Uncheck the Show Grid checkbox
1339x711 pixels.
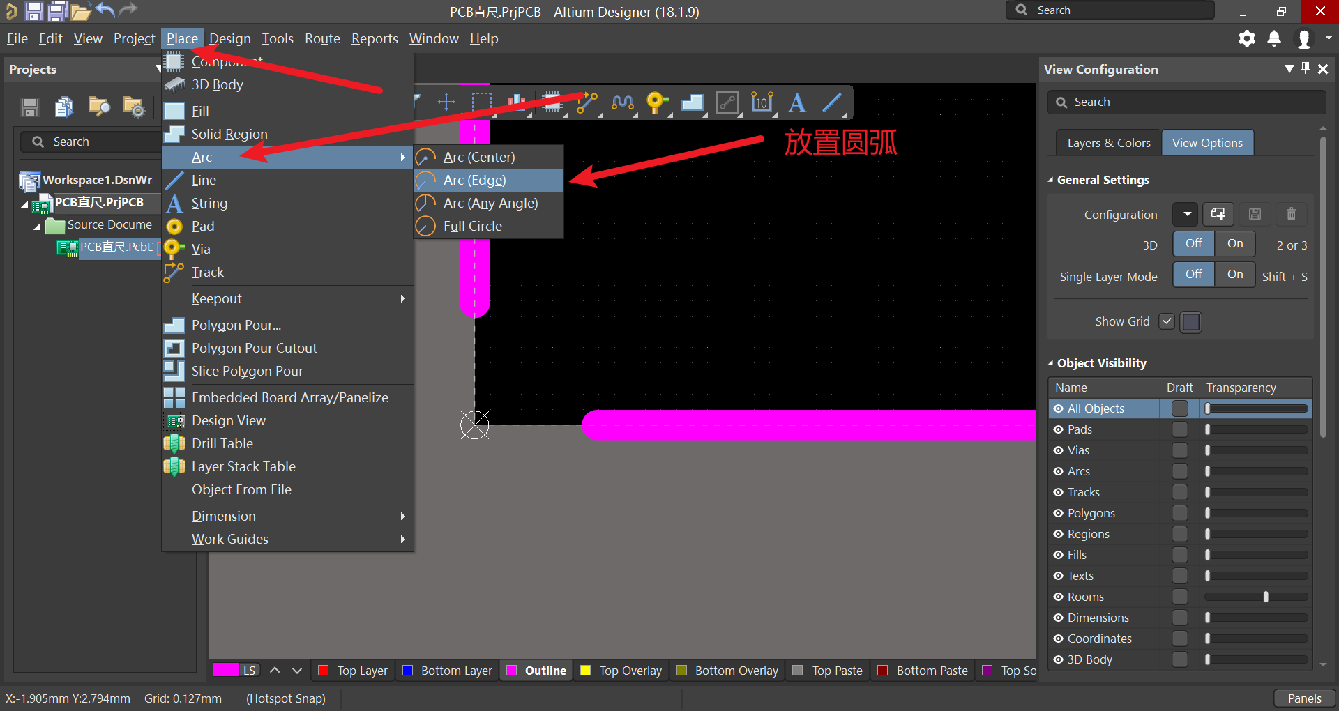[1166, 321]
